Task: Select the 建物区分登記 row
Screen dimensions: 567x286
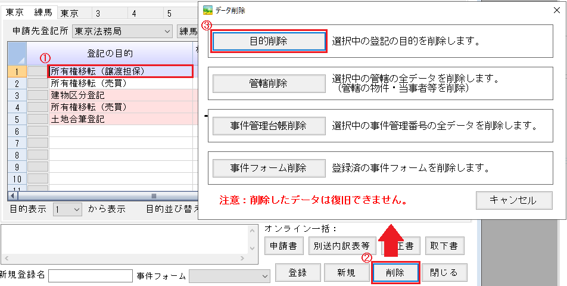Action: (x=119, y=95)
